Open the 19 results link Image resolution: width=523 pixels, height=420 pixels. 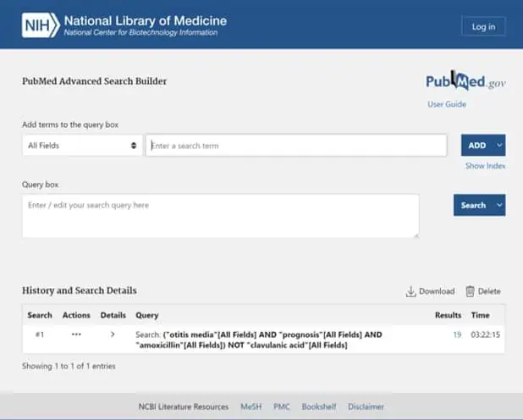[x=457, y=334]
